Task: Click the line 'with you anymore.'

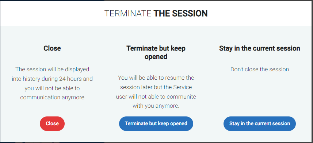Action: (156, 106)
